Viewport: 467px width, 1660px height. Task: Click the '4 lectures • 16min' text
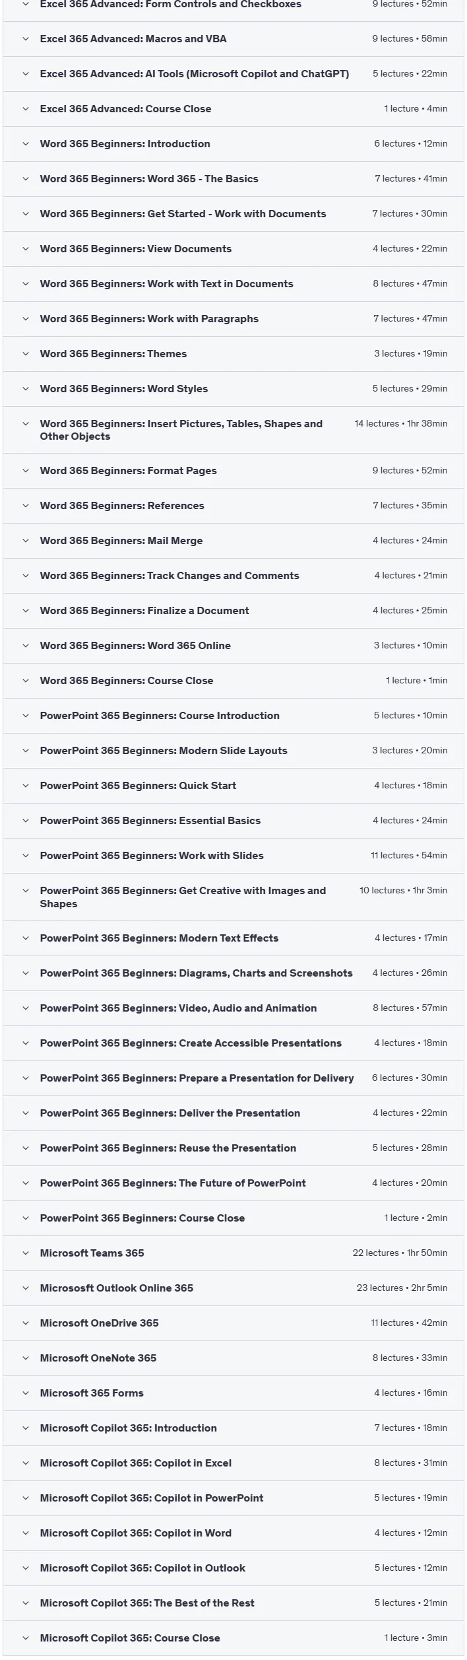click(x=411, y=1393)
